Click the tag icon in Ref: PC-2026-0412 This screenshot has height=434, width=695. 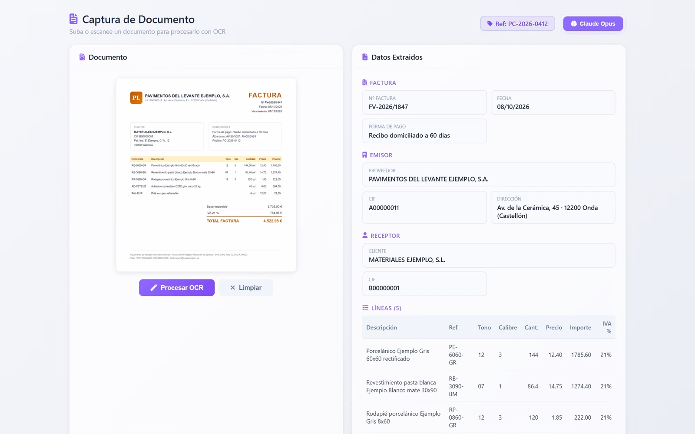(x=490, y=24)
